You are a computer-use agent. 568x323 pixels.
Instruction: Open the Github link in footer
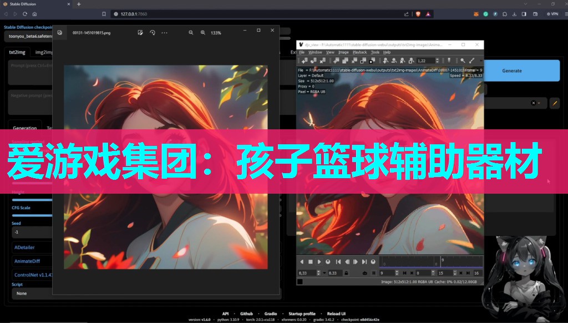246,314
